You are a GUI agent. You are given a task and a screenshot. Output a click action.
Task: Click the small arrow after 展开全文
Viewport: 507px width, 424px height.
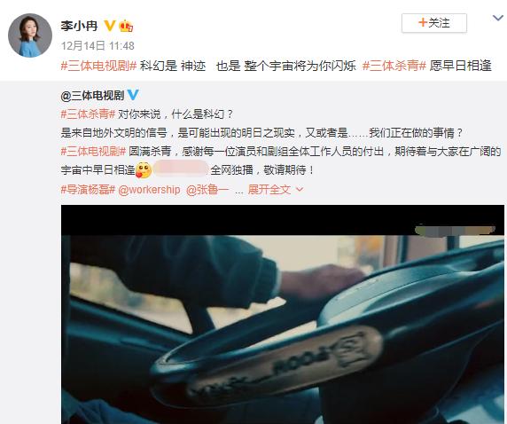pos(300,189)
